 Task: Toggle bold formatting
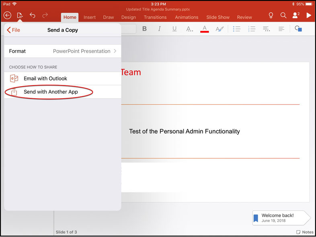[x=145, y=29]
